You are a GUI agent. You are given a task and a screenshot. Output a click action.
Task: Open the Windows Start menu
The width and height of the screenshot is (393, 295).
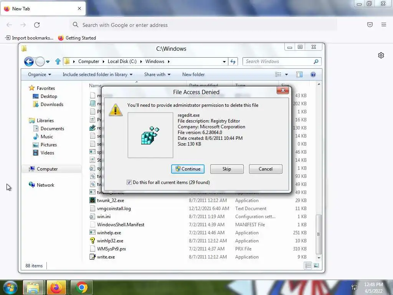coord(10,287)
